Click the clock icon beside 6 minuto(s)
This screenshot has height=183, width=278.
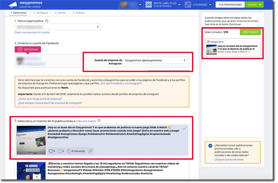pos(68,151)
